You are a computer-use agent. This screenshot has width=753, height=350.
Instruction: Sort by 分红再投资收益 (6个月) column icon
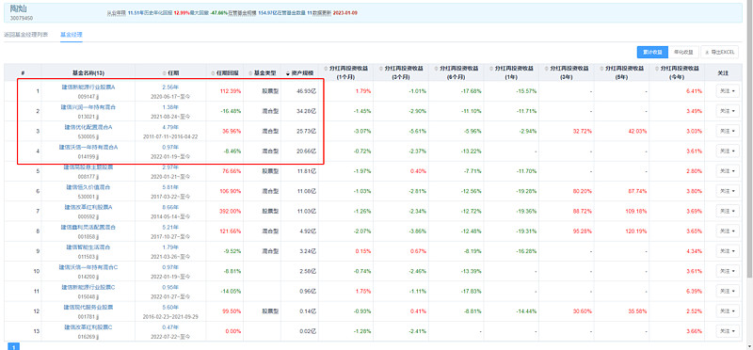tap(436, 69)
